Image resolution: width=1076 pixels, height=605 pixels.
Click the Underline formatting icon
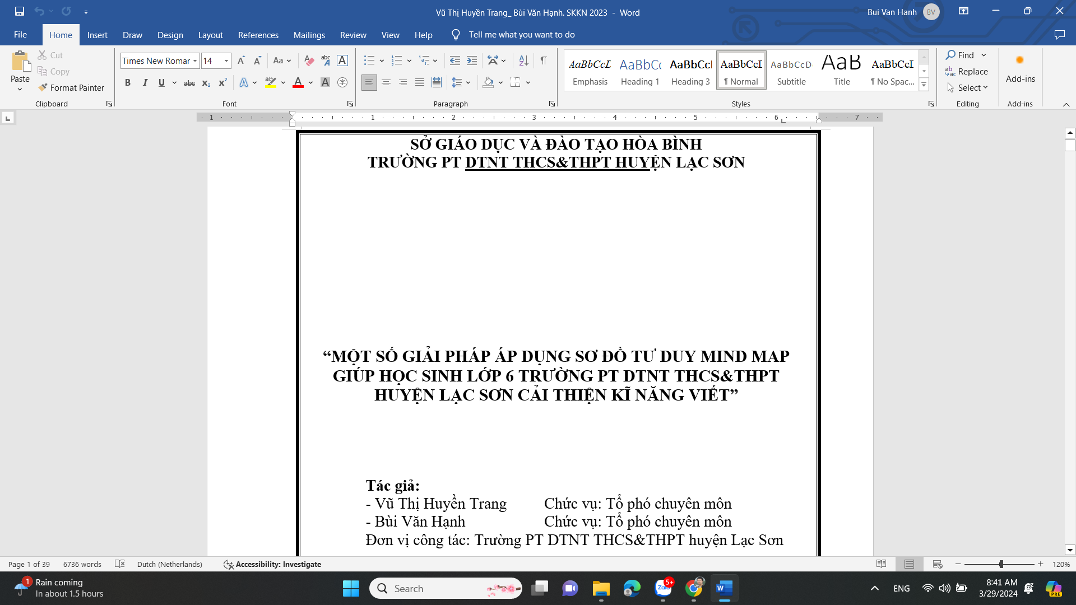pos(161,82)
